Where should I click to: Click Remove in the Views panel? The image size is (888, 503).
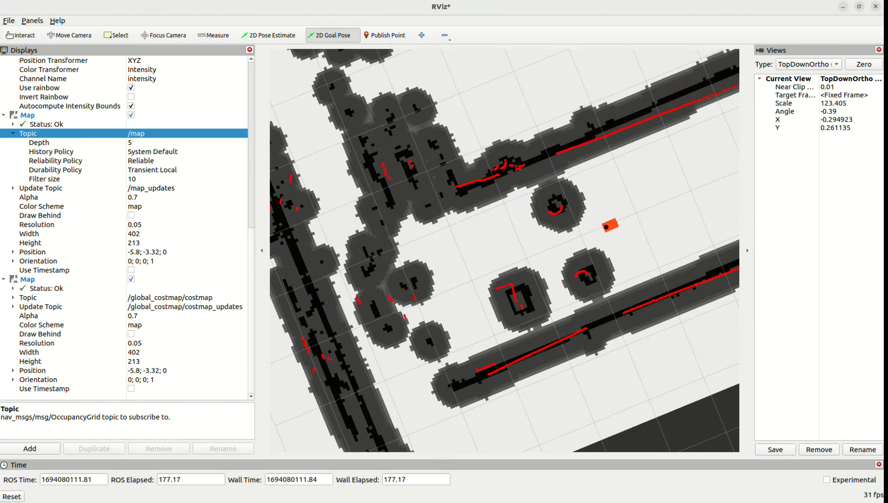[x=819, y=449]
